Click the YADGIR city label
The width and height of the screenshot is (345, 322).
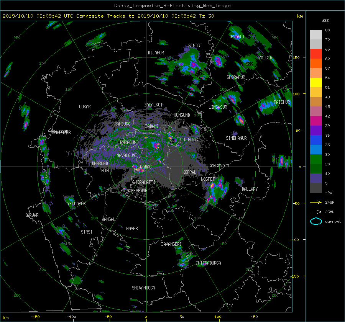[265, 58]
